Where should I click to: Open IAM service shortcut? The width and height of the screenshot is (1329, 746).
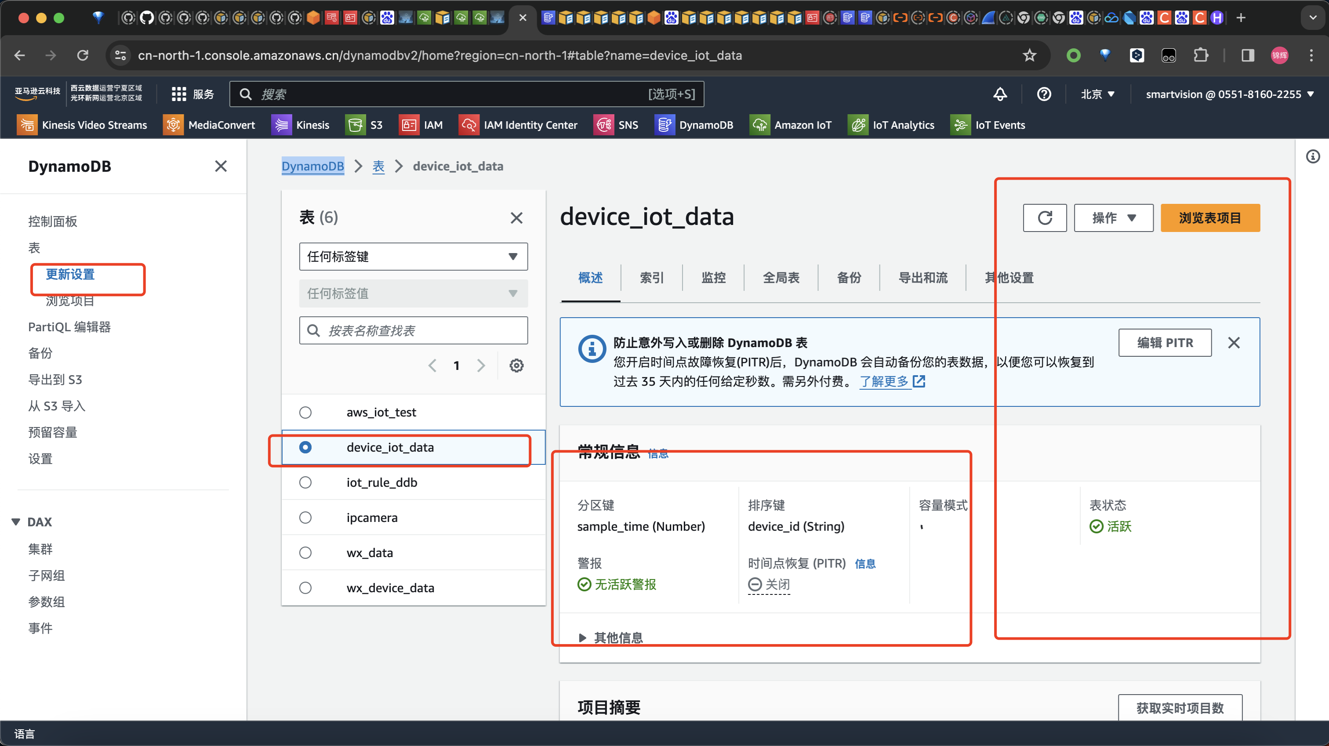click(421, 125)
